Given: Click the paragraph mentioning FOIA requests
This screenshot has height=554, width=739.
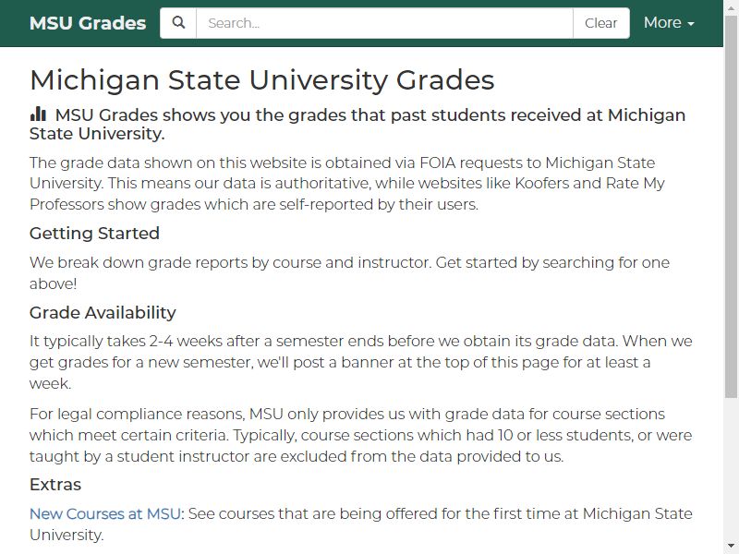Looking at the screenshot, I should pyautogui.click(x=347, y=183).
